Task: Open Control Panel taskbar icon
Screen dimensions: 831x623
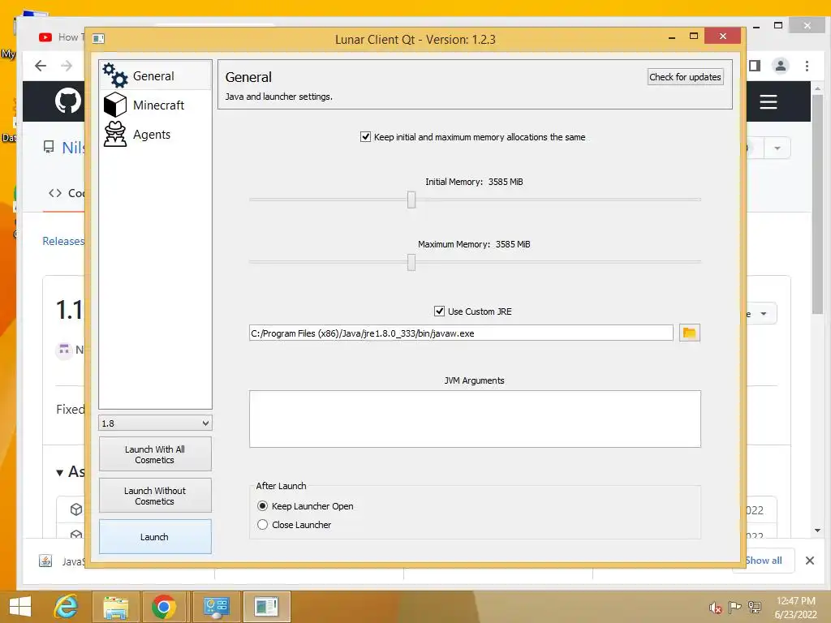Action: click(216, 607)
